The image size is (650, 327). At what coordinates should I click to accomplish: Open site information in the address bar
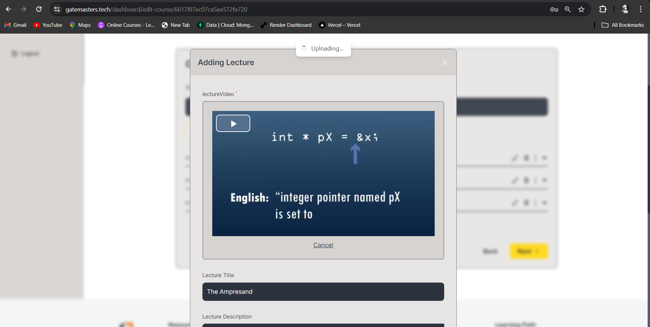57,9
